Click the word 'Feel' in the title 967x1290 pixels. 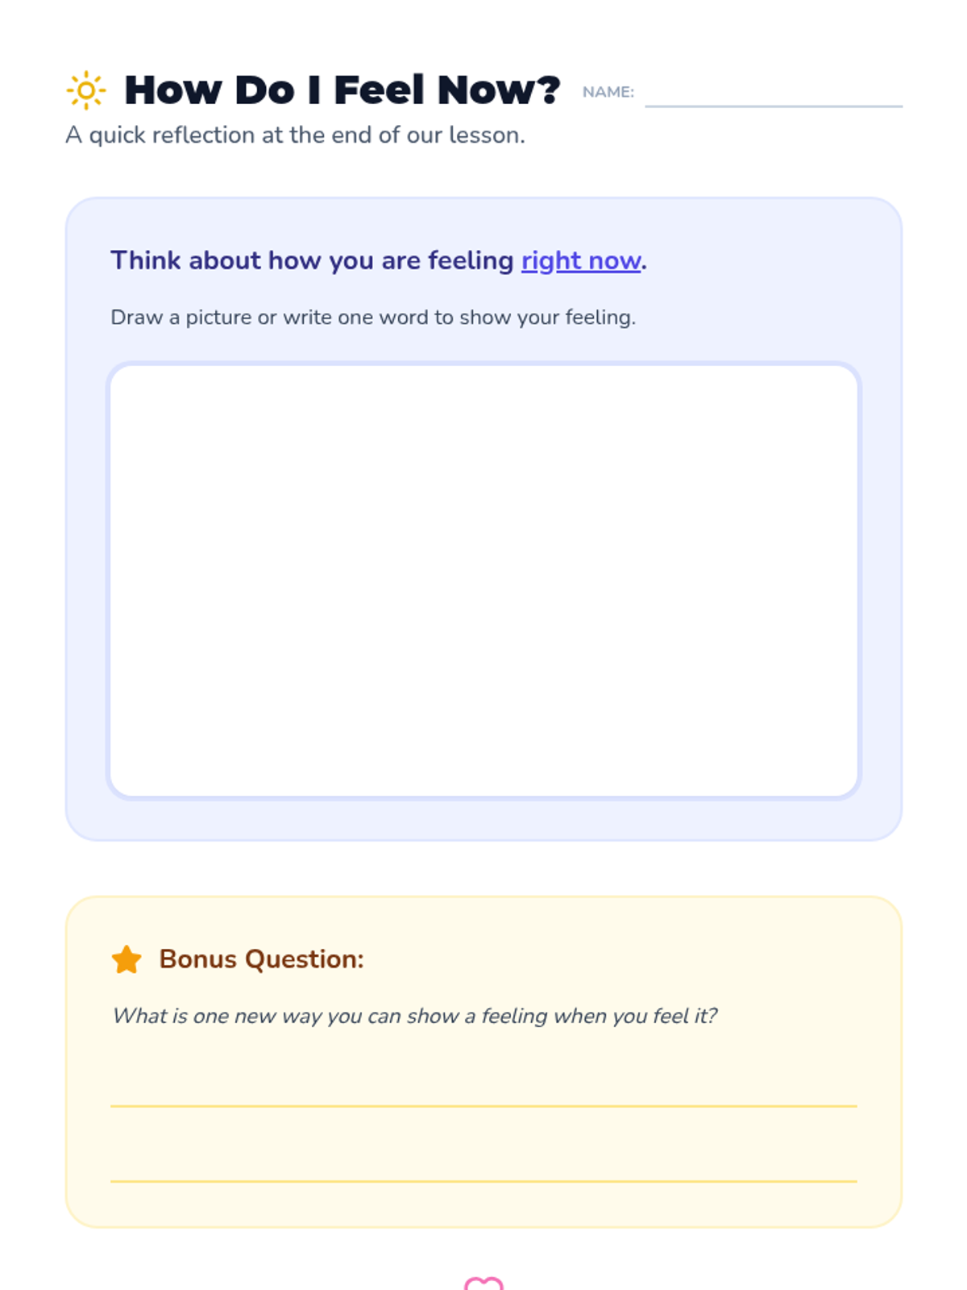(379, 90)
